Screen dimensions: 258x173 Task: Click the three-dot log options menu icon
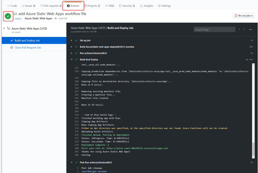pyautogui.click(x=250, y=29)
